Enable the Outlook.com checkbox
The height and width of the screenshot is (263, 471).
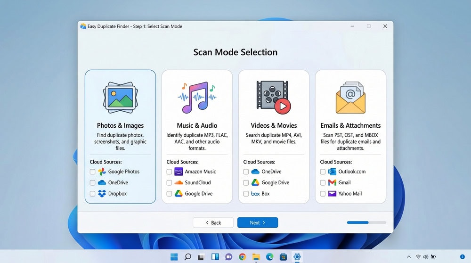point(323,172)
